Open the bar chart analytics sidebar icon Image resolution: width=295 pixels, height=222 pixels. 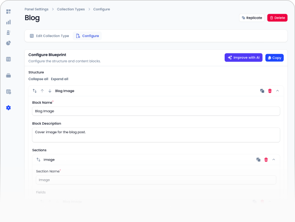click(8, 22)
